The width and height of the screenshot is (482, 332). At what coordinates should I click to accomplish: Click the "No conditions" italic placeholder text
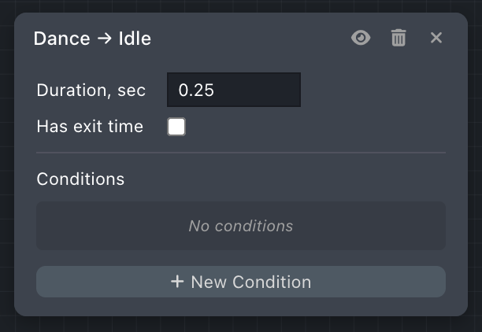click(x=241, y=226)
